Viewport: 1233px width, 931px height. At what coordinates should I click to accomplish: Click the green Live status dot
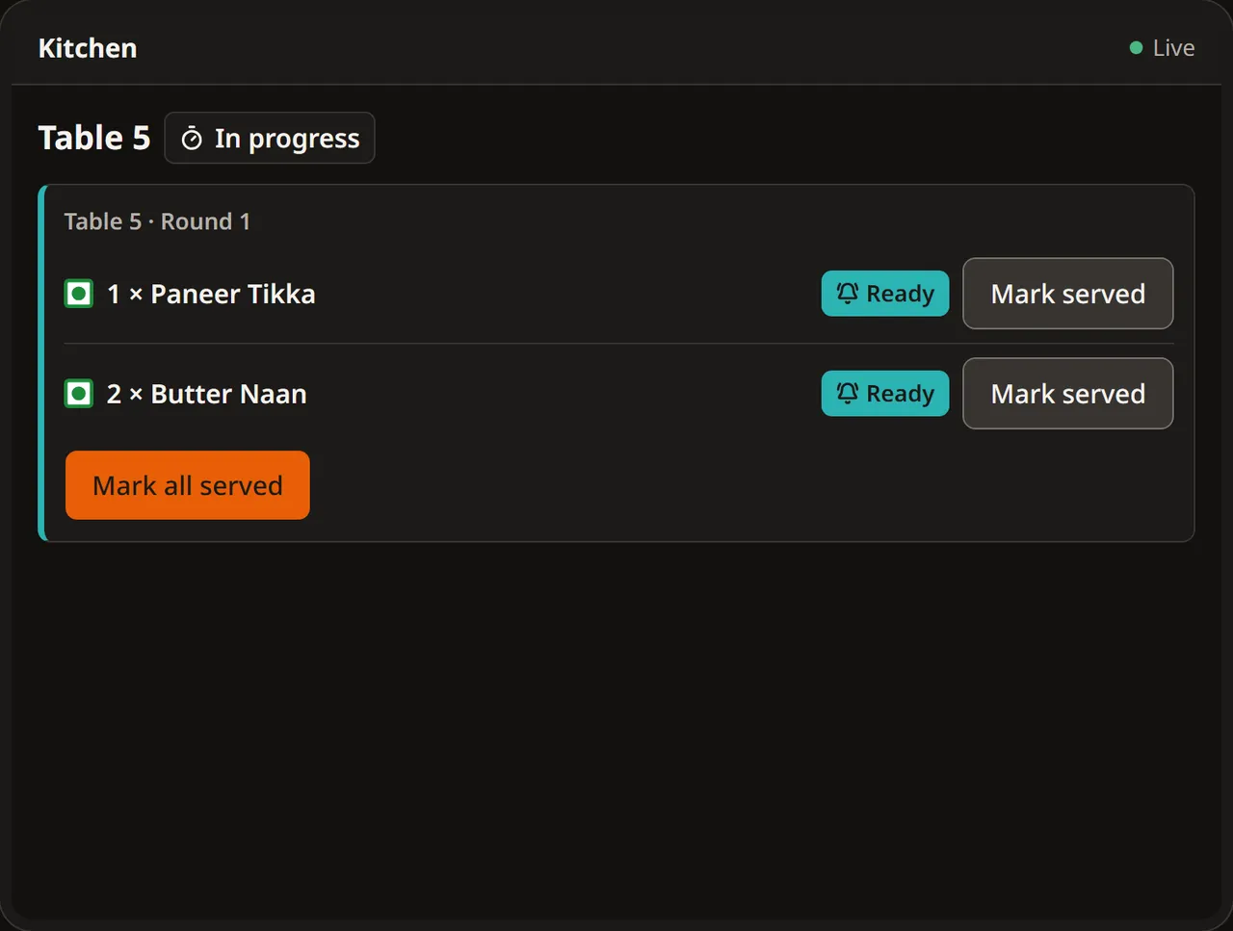click(x=1136, y=48)
